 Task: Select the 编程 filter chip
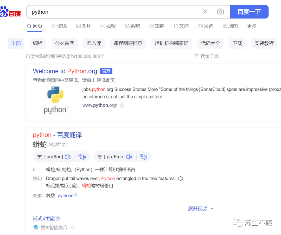pos(38,43)
